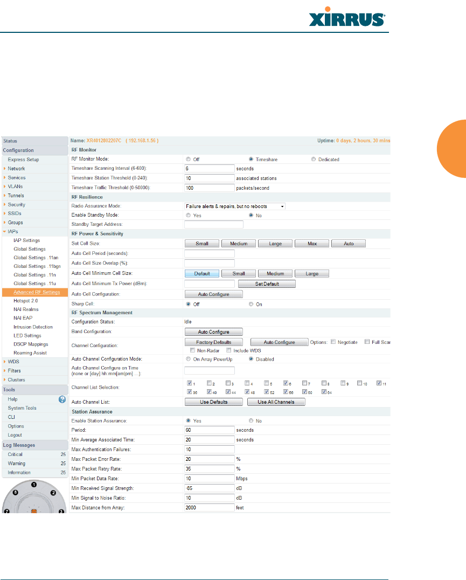
Task: Collapse the IAPs menu
Action: tap(12, 232)
